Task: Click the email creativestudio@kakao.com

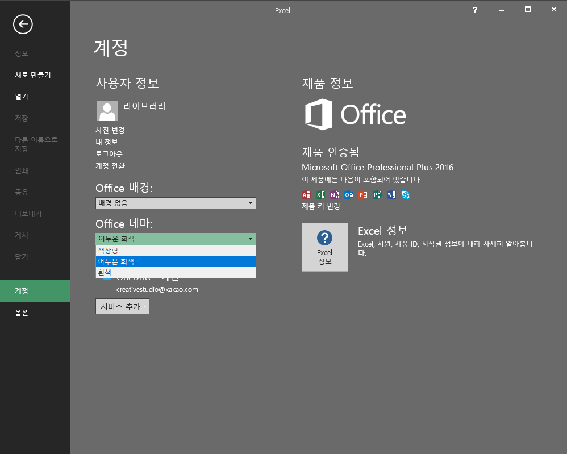Action: coord(157,289)
